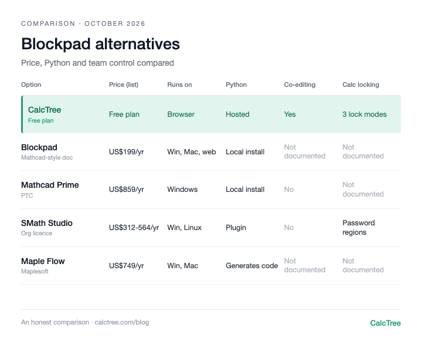Screen dimensions: 422x338
Task: Click the 'PTC' vendor label
Action: click(x=27, y=195)
